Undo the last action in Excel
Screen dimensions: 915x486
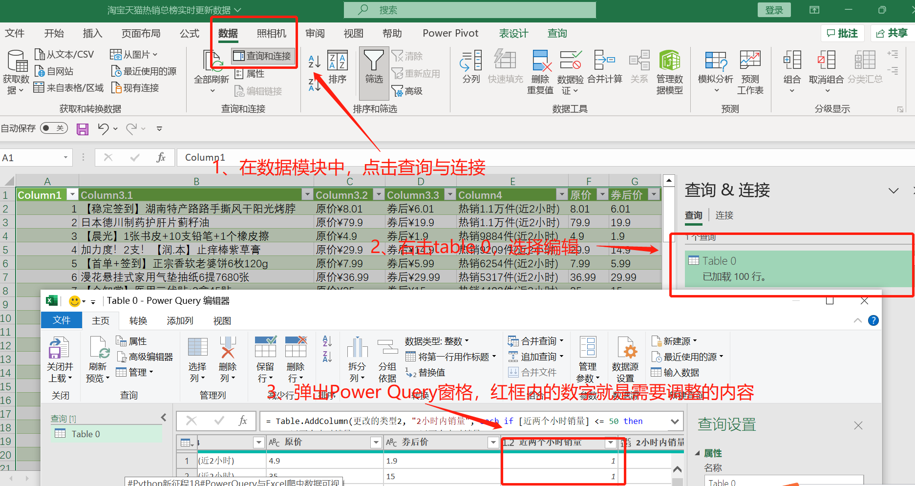tap(104, 129)
